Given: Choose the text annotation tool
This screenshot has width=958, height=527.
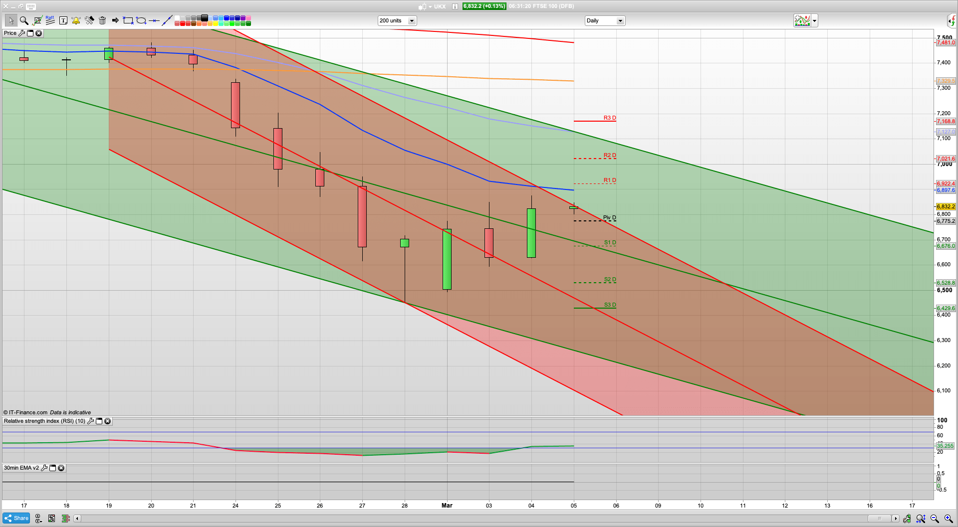Looking at the screenshot, I should (x=63, y=20).
